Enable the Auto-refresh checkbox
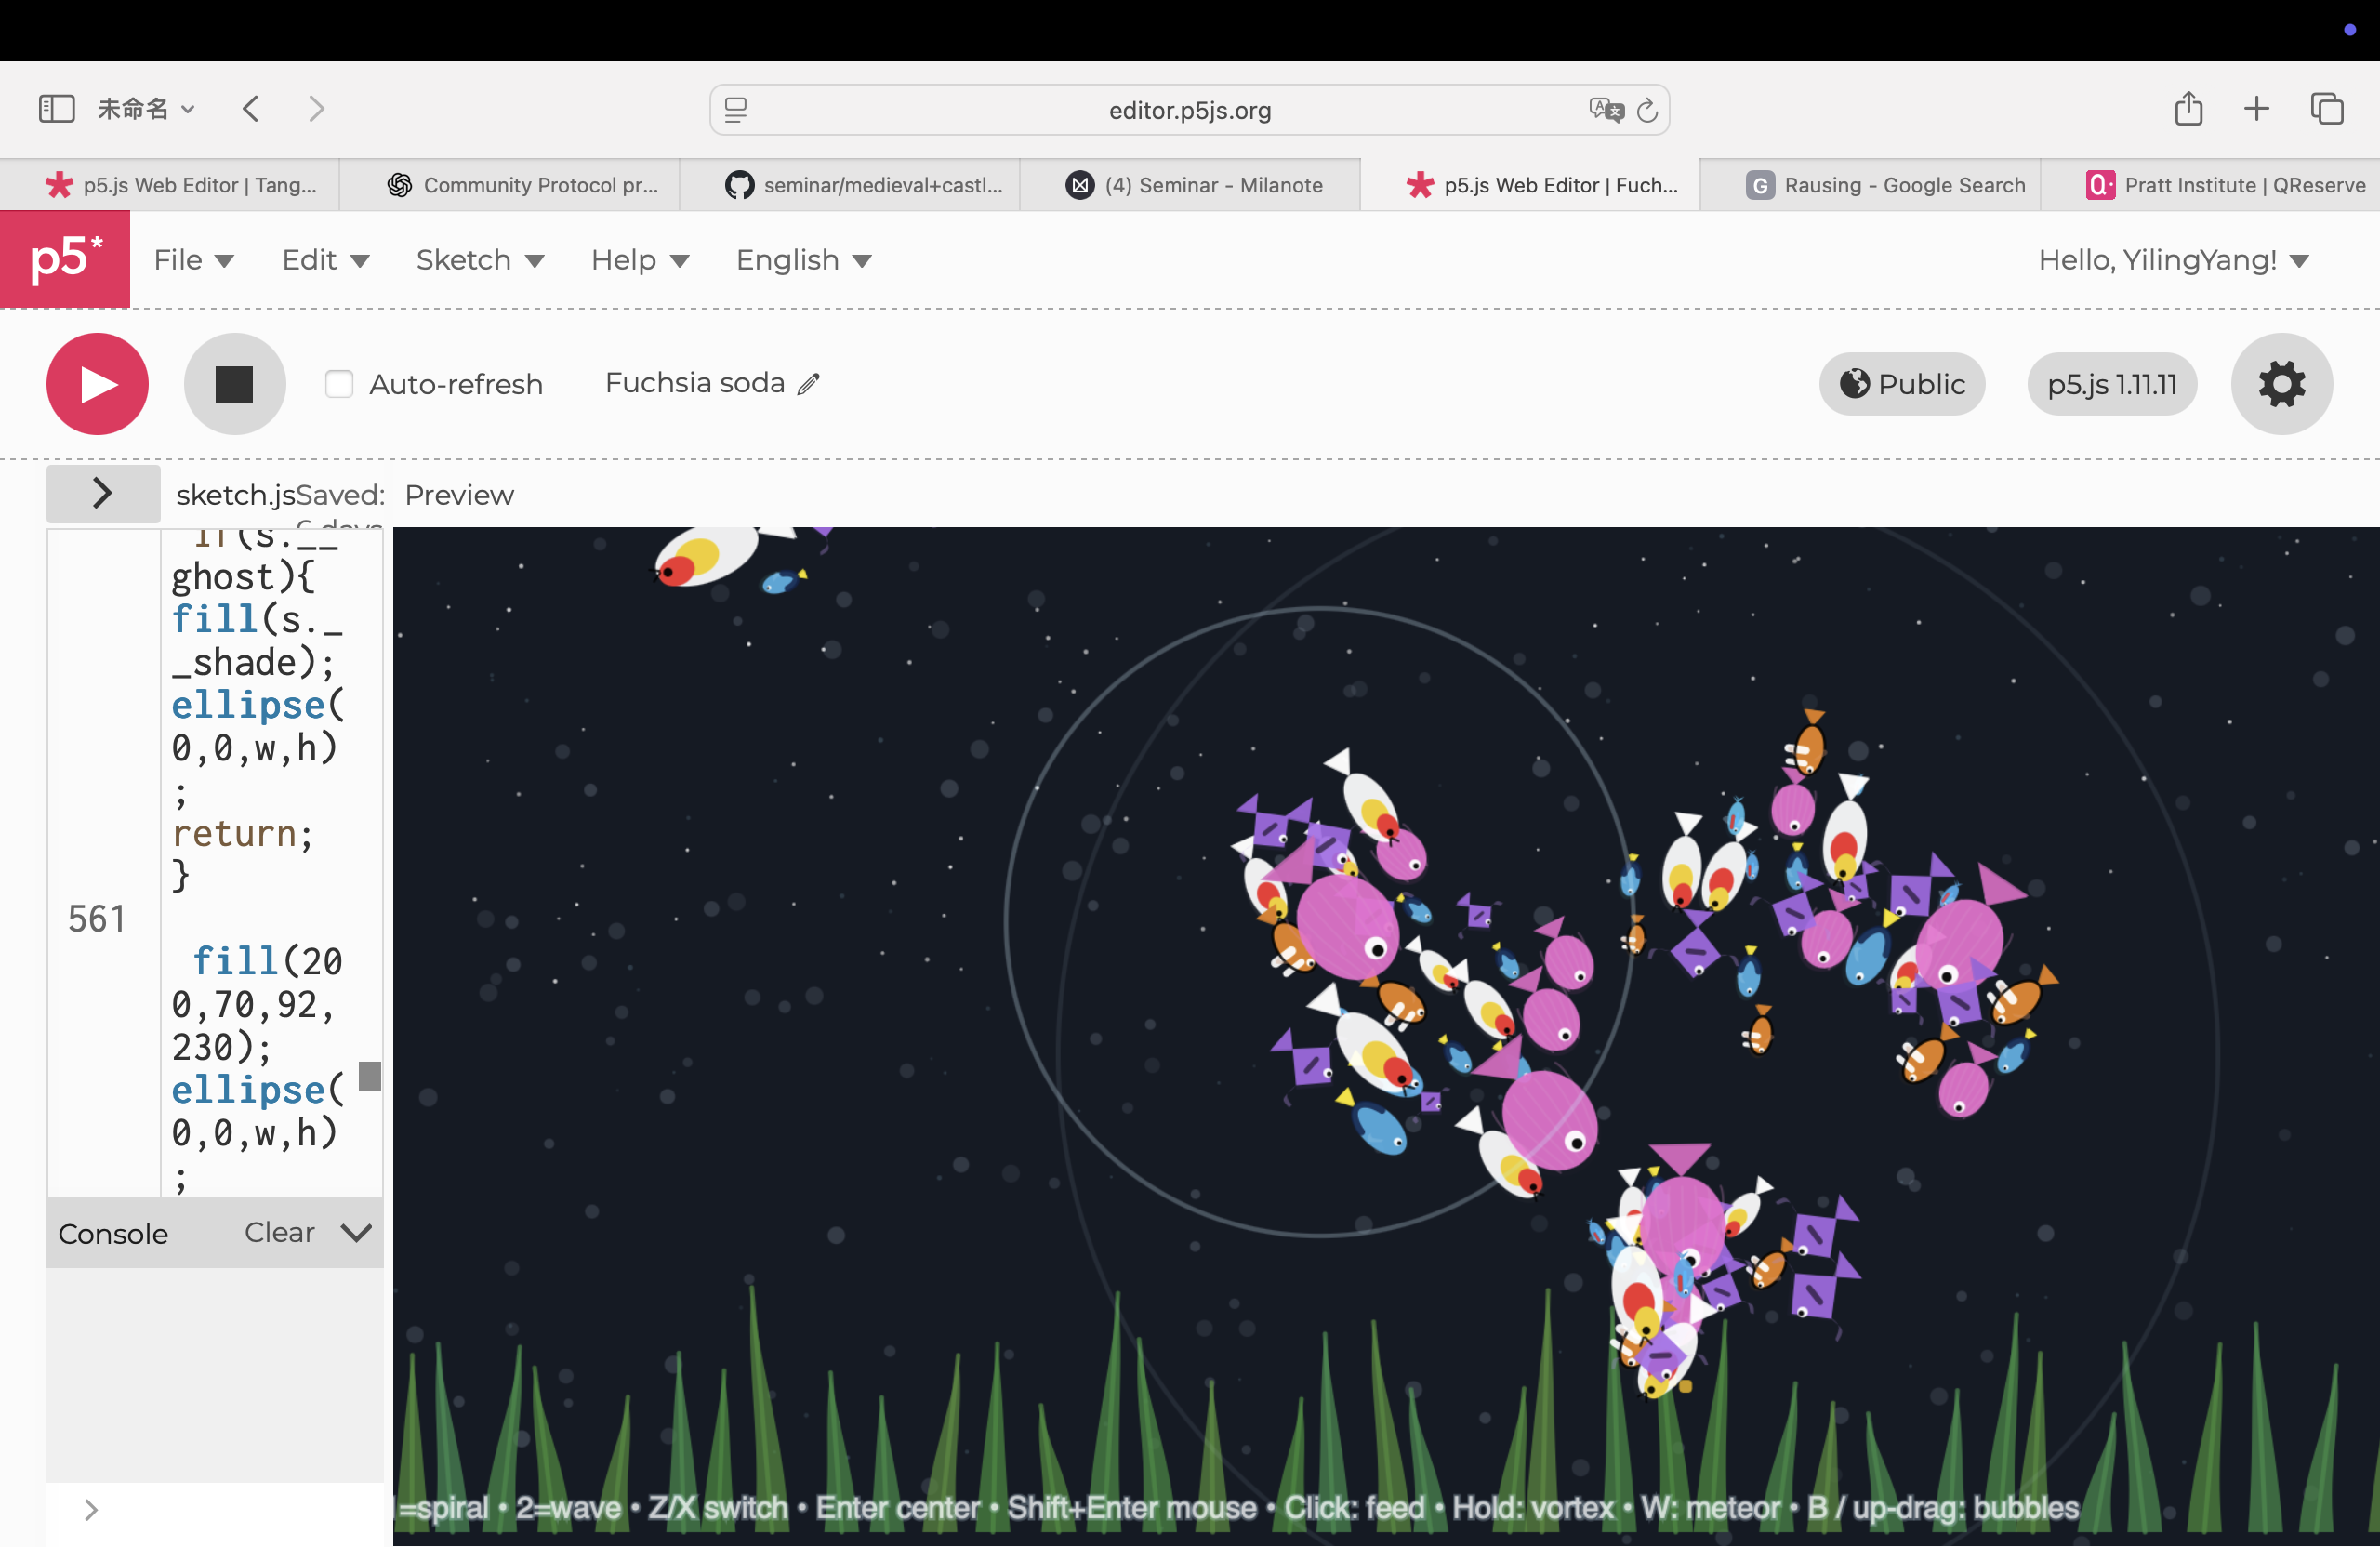This screenshot has height=1547, width=2380. (x=339, y=384)
